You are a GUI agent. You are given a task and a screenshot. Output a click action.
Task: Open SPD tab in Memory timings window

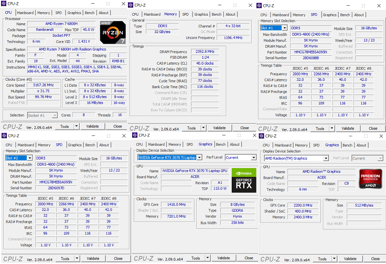tap(185, 14)
